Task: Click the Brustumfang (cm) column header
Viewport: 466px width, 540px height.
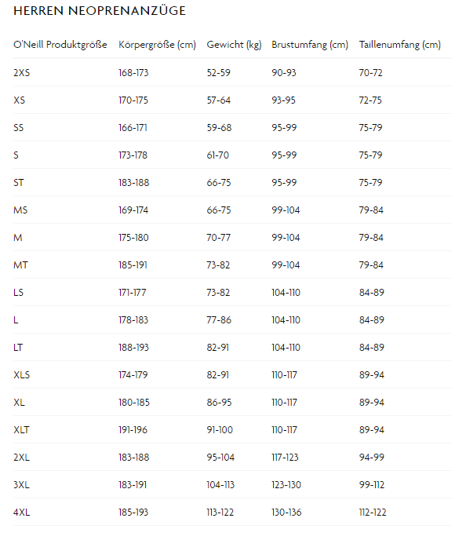Action: (x=310, y=45)
